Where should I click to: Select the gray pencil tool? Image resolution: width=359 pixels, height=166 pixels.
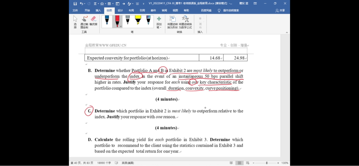(x=128, y=21)
